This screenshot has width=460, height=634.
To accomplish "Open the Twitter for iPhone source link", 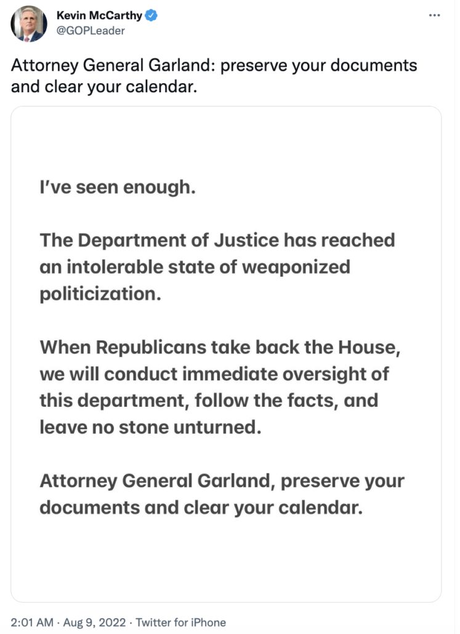I will click(x=180, y=622).
